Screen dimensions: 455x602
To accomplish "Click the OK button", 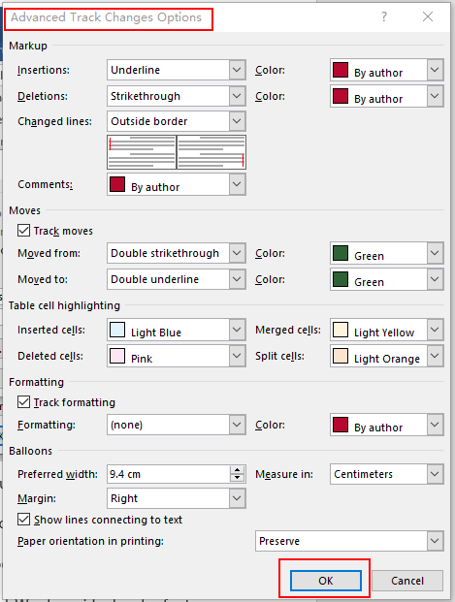I will click(x=326, y=581).
